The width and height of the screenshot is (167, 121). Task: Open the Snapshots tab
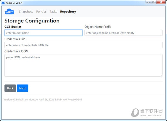26,12
